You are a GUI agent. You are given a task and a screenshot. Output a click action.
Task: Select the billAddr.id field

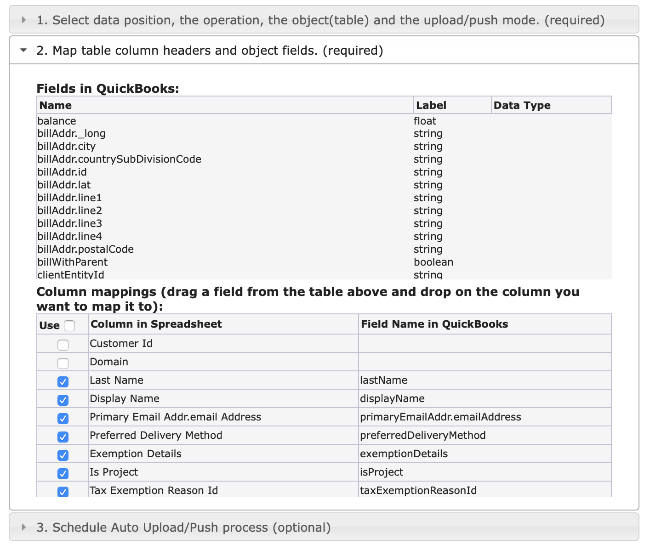click(x=324, y=172)
